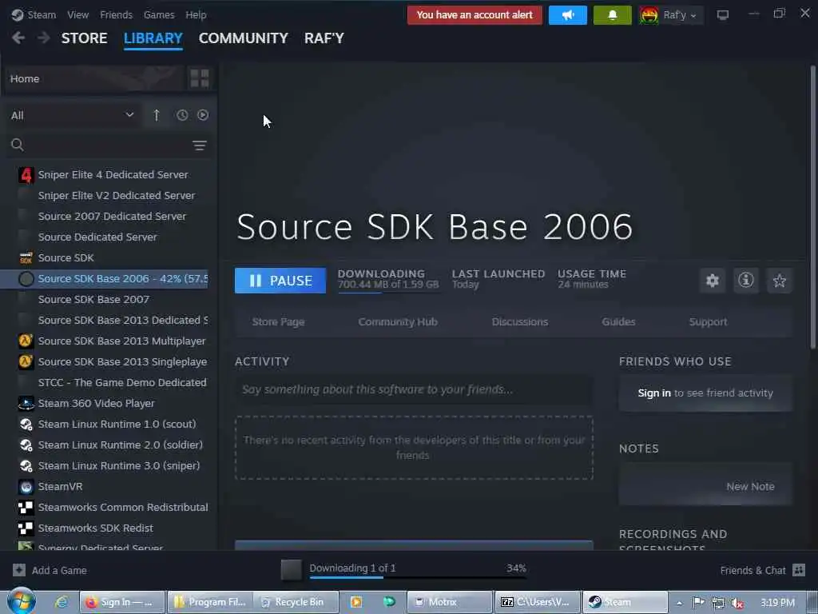This screenshot has width=818, height=614.
Task: Open the Friends menu
Action: click(116, 14)
